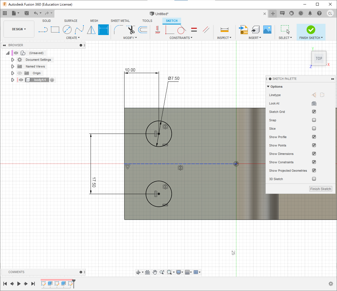337x291 pixels.
Task: Open the DESIGN workspace dropdown
Action: (19, 29)
